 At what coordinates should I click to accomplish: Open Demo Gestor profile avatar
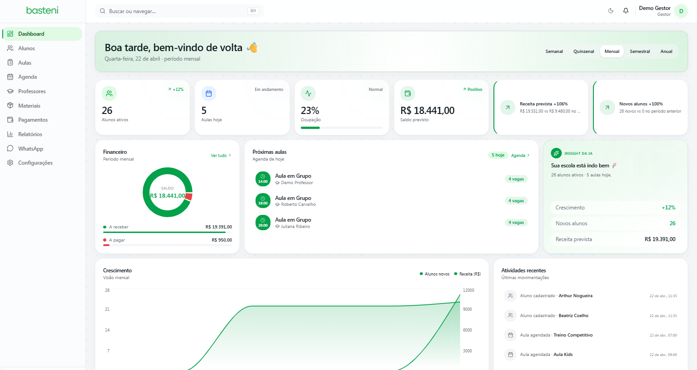point(681,11)
